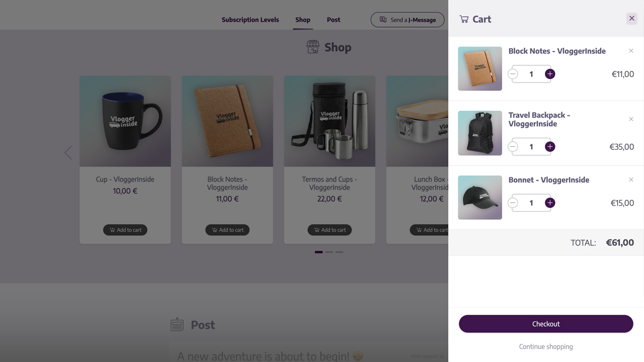
Task: Switch to the Subscription Levels tab
Action: coord(250,20)
